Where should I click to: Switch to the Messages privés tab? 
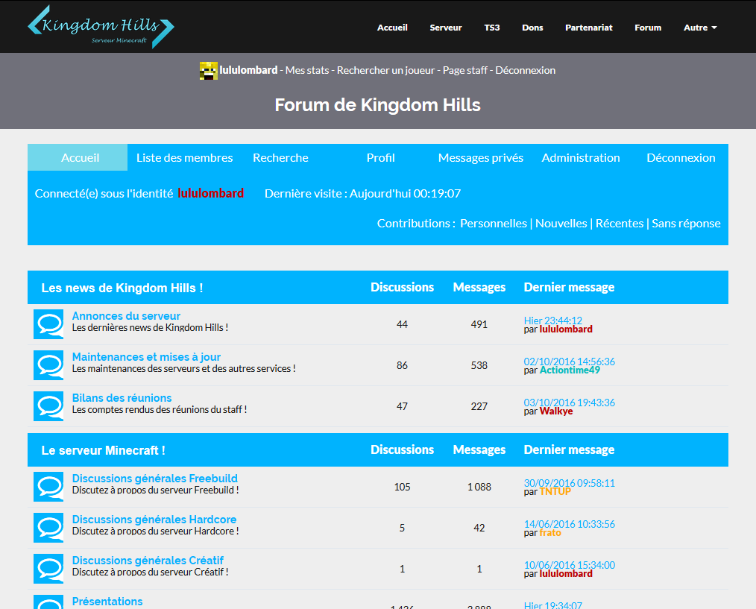click(480, 158)
